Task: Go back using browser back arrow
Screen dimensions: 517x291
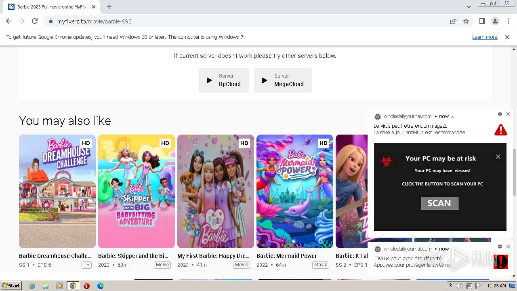Action: pos(9,21)
